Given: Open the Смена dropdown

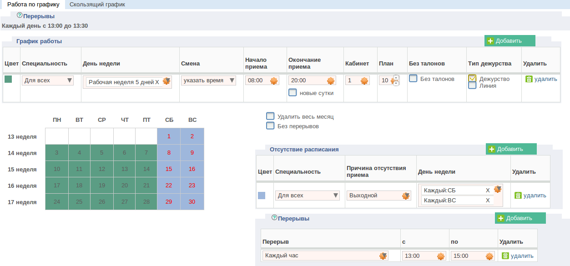Looking at the screenshot, I should [209, 80].
